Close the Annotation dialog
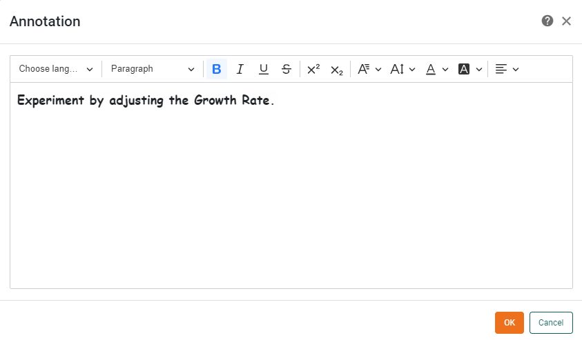 (566, 21)
